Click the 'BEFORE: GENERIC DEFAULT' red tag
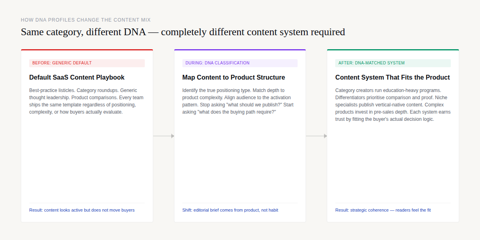480x240 pixels. click(87, 63)
